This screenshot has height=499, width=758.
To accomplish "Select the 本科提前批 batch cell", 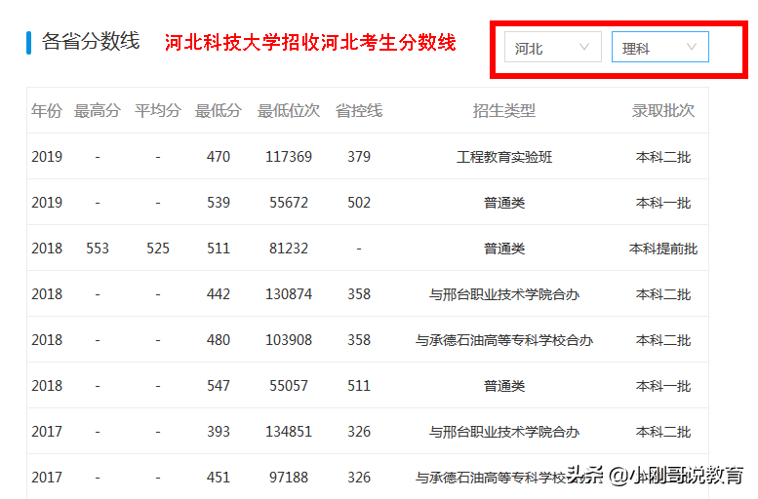I will [662, 249].
